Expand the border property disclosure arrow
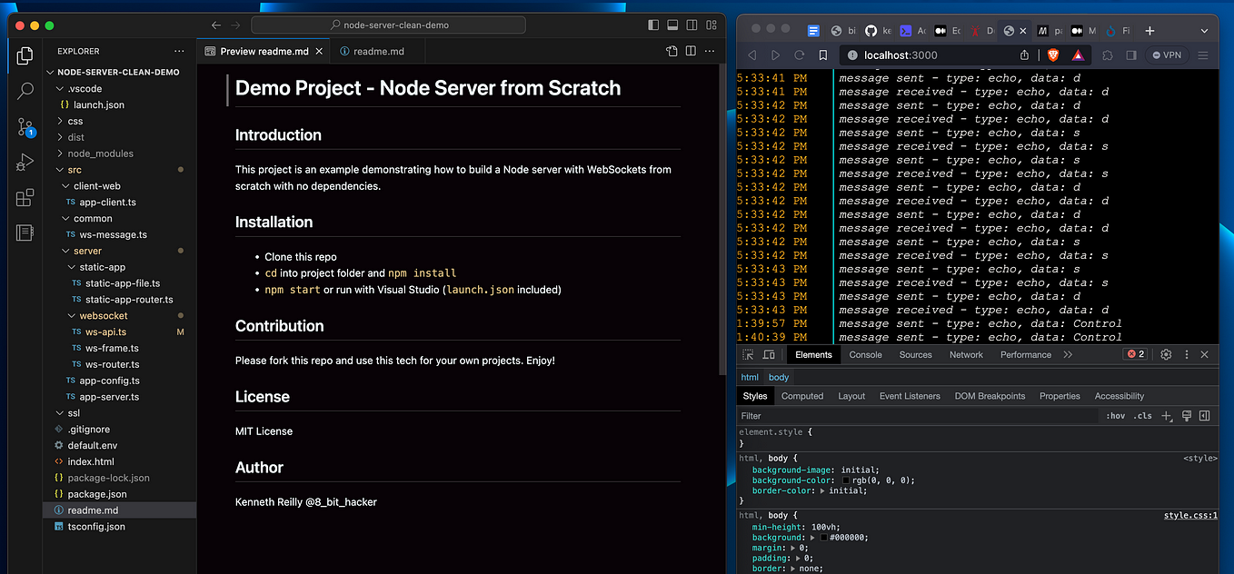The width and height of the screenshot is (1234, 574). (x=792, y=568)
